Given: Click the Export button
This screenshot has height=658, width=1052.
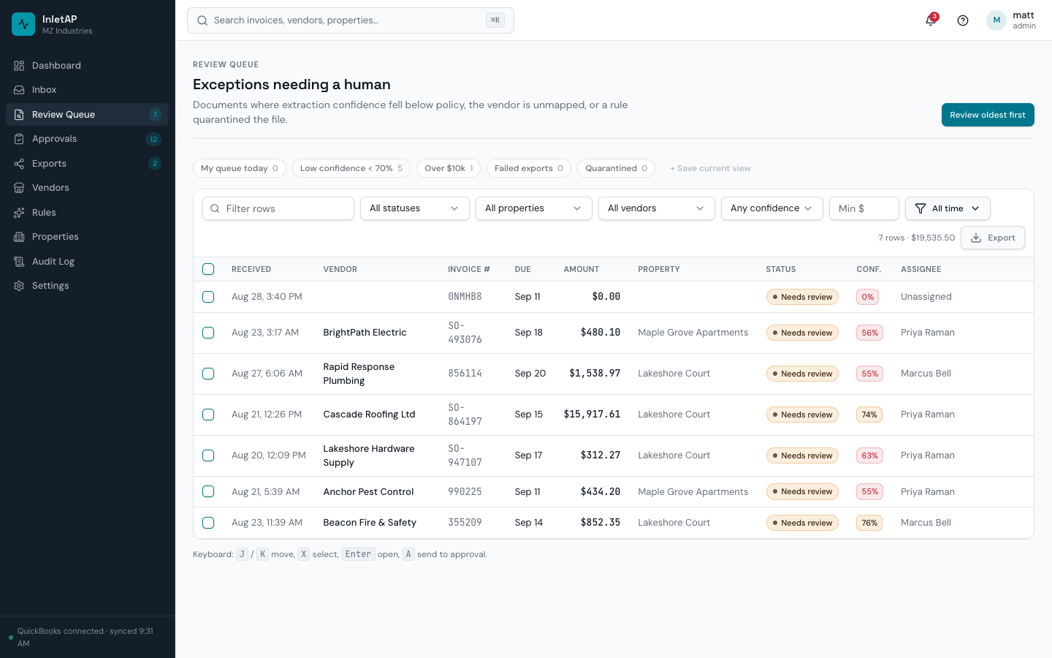Looking at the screenshot, I should tap(993, 238).
